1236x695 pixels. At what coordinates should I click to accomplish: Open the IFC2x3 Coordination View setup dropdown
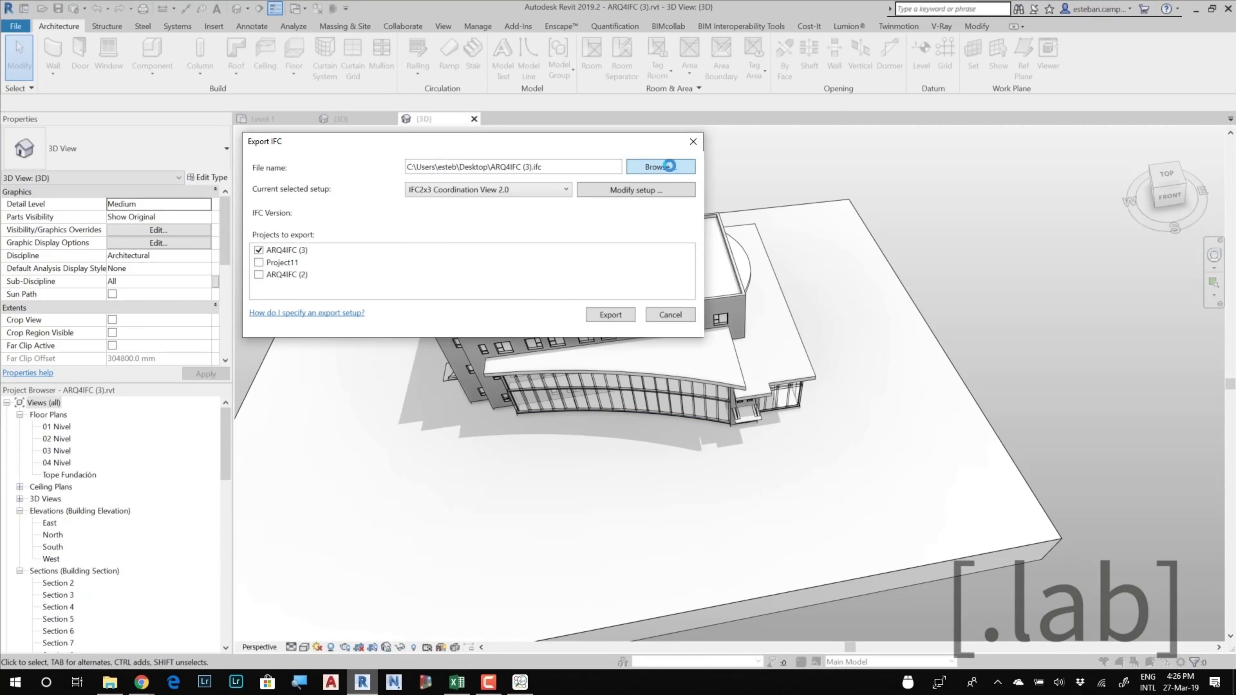tap(488, 190)
